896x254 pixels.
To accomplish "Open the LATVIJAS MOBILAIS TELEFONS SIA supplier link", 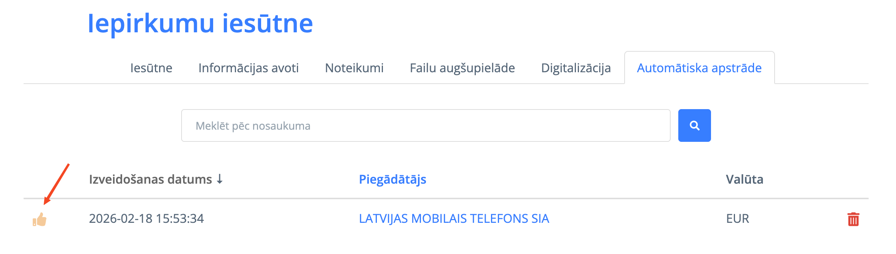I will point(454,219).
